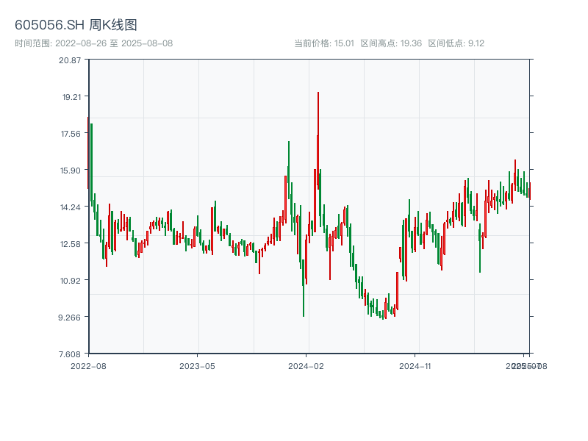Click the y-axis label 20.87

(70, 60)
